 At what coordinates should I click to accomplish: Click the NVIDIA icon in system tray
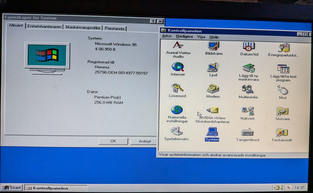276,187
